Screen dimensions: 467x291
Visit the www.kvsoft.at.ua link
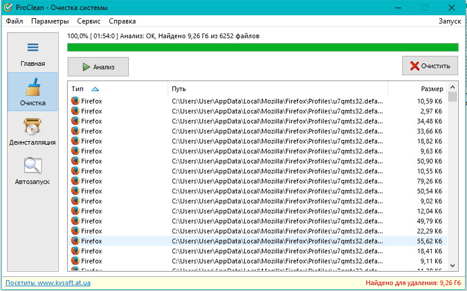(x=48, y=283)
